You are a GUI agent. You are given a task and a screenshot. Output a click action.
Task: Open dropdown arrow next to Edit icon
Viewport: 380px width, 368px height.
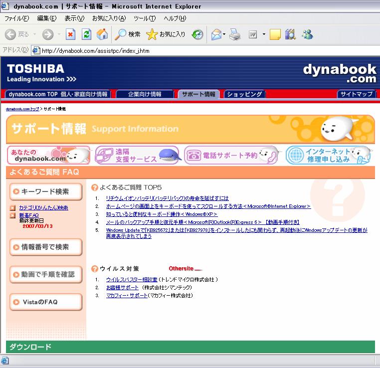264,34
